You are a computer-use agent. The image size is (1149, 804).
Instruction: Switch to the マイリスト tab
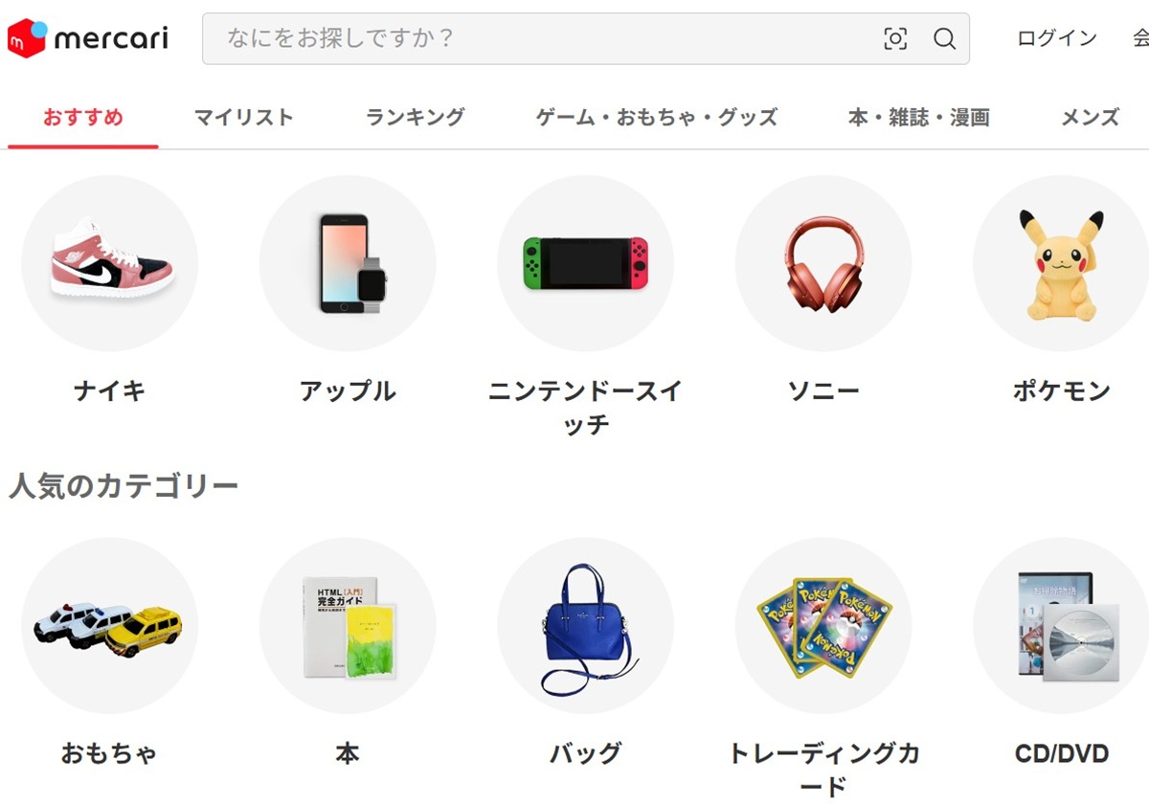click(x=244, y=118)
